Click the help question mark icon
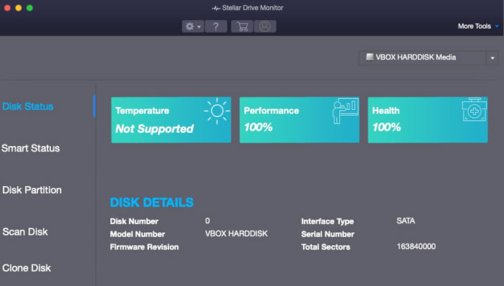The height and width of the screenshot is (286, 504). click(x=216, y=27)
